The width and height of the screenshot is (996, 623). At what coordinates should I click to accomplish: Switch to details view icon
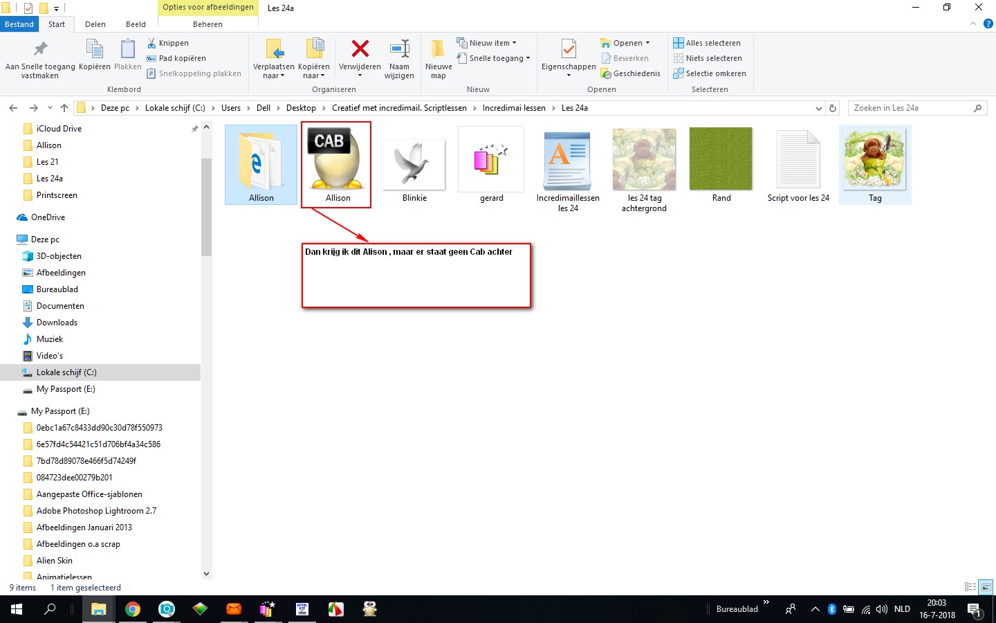tap(970, 587)
